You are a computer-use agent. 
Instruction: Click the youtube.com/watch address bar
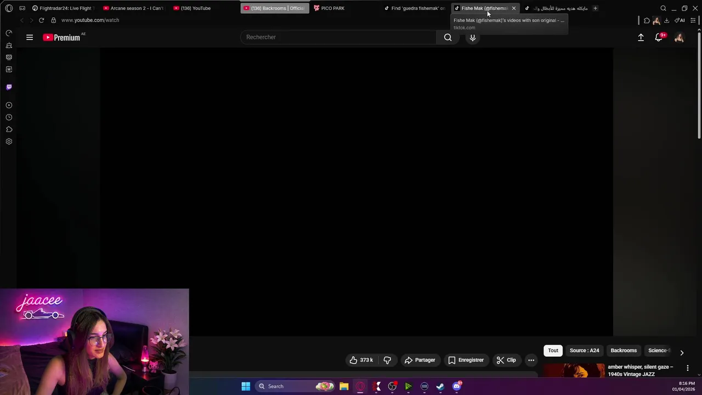click(90, 20)
